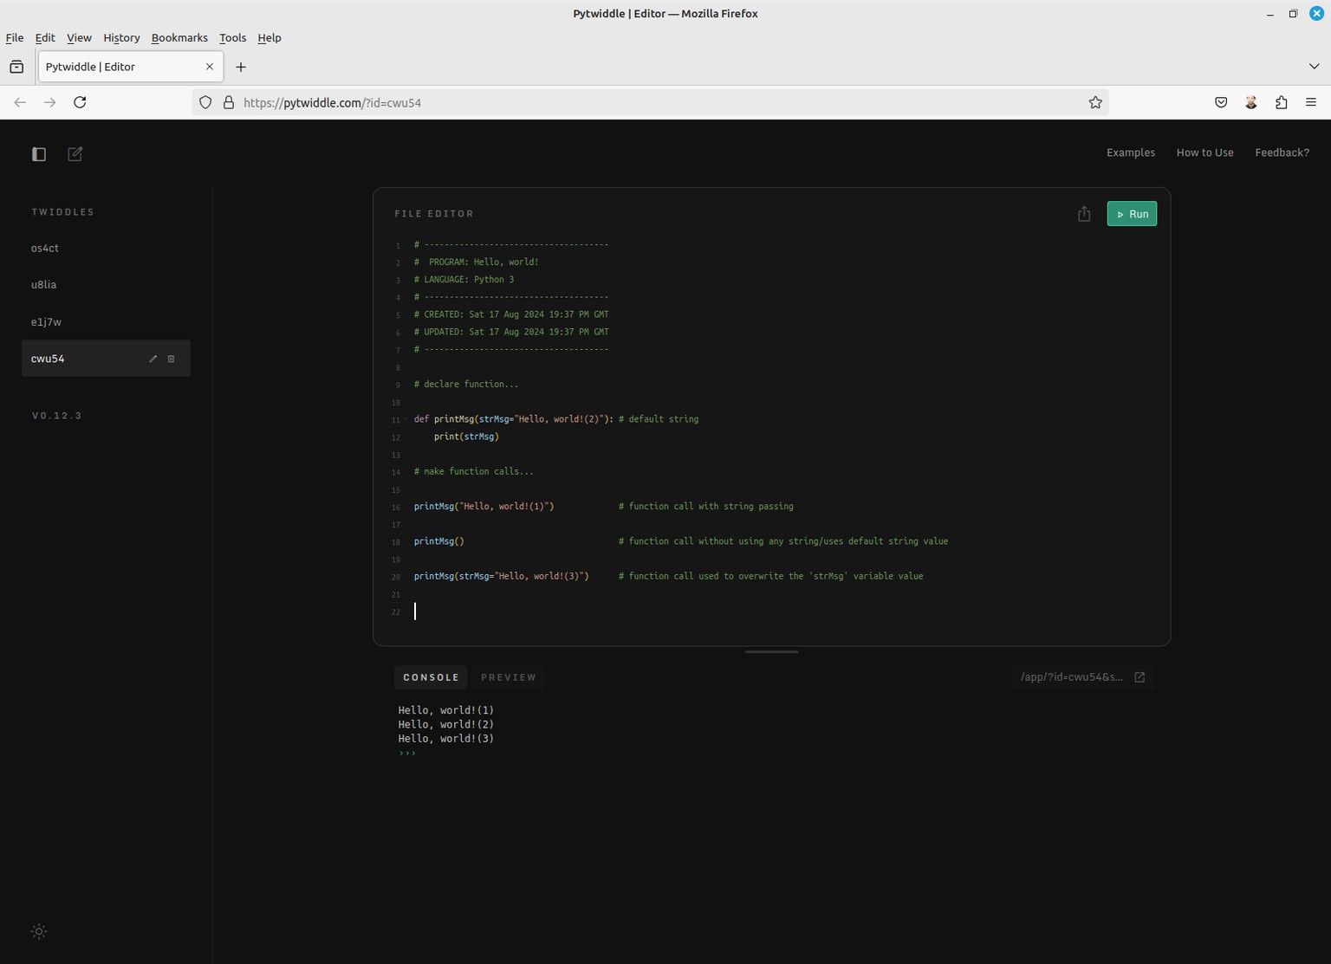Open a new browser tab with plus

241,67
